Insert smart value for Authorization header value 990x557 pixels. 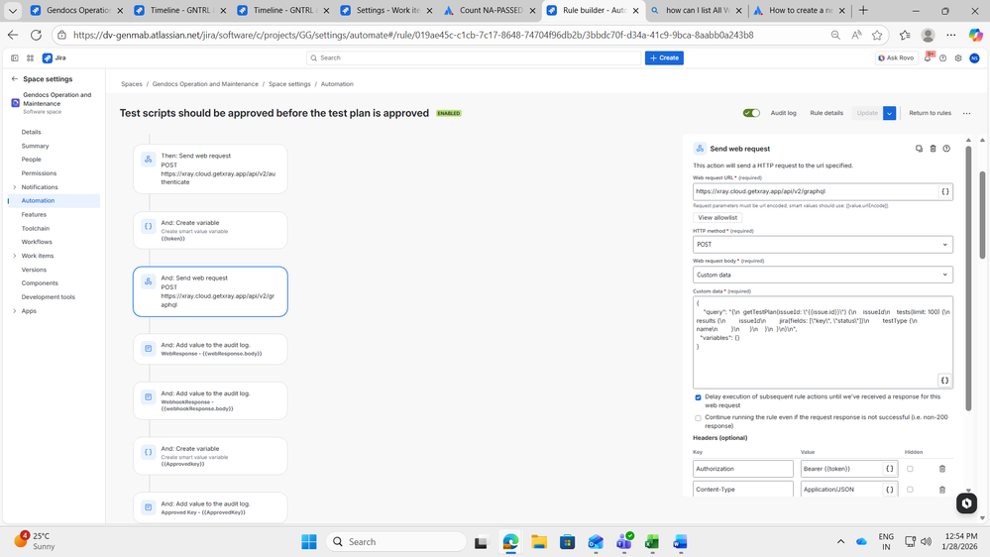890,469
